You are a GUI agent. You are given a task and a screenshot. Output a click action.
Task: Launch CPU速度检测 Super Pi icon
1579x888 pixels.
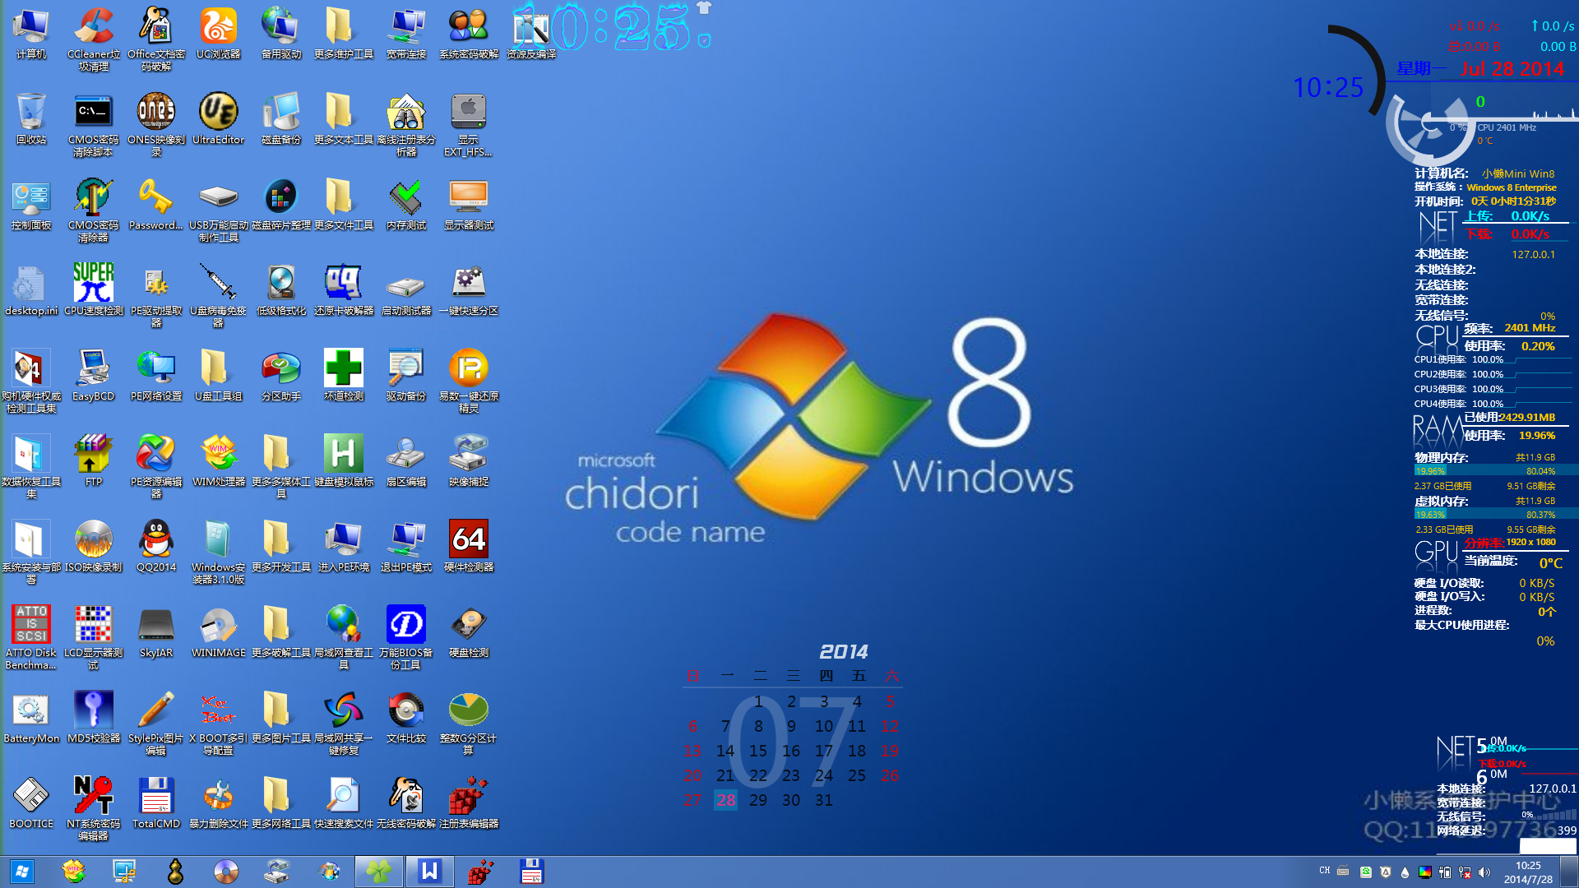tap(94, 289)
